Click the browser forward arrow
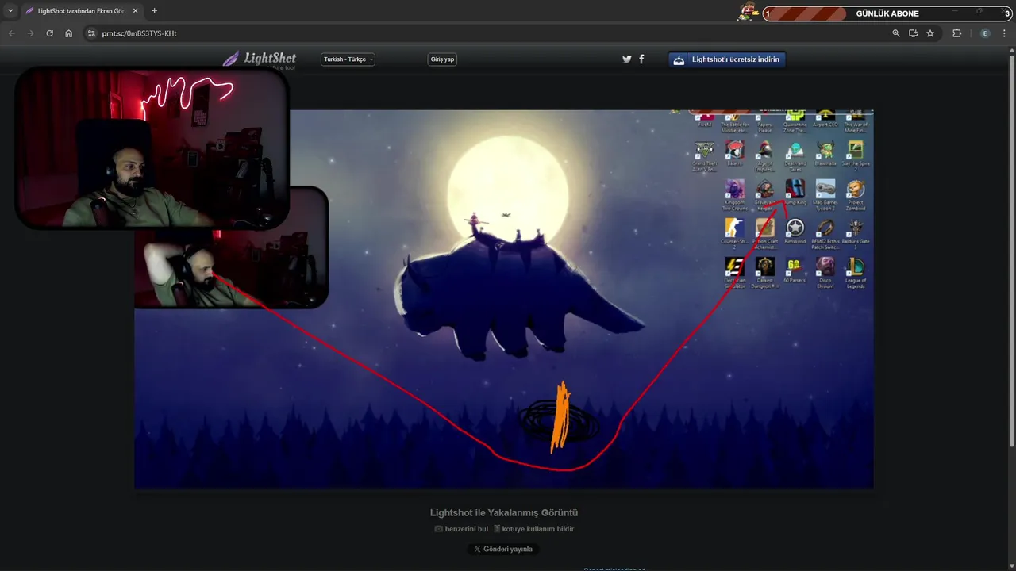Screen dimensions: 1016x571 coord(30,33)
